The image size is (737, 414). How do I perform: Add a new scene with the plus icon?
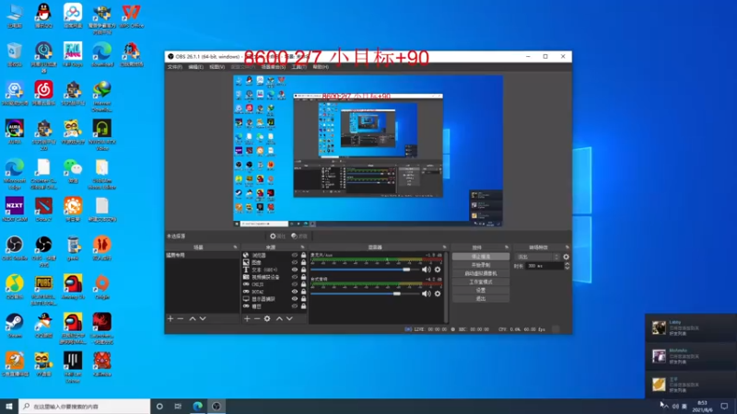(x=170, y=318)
